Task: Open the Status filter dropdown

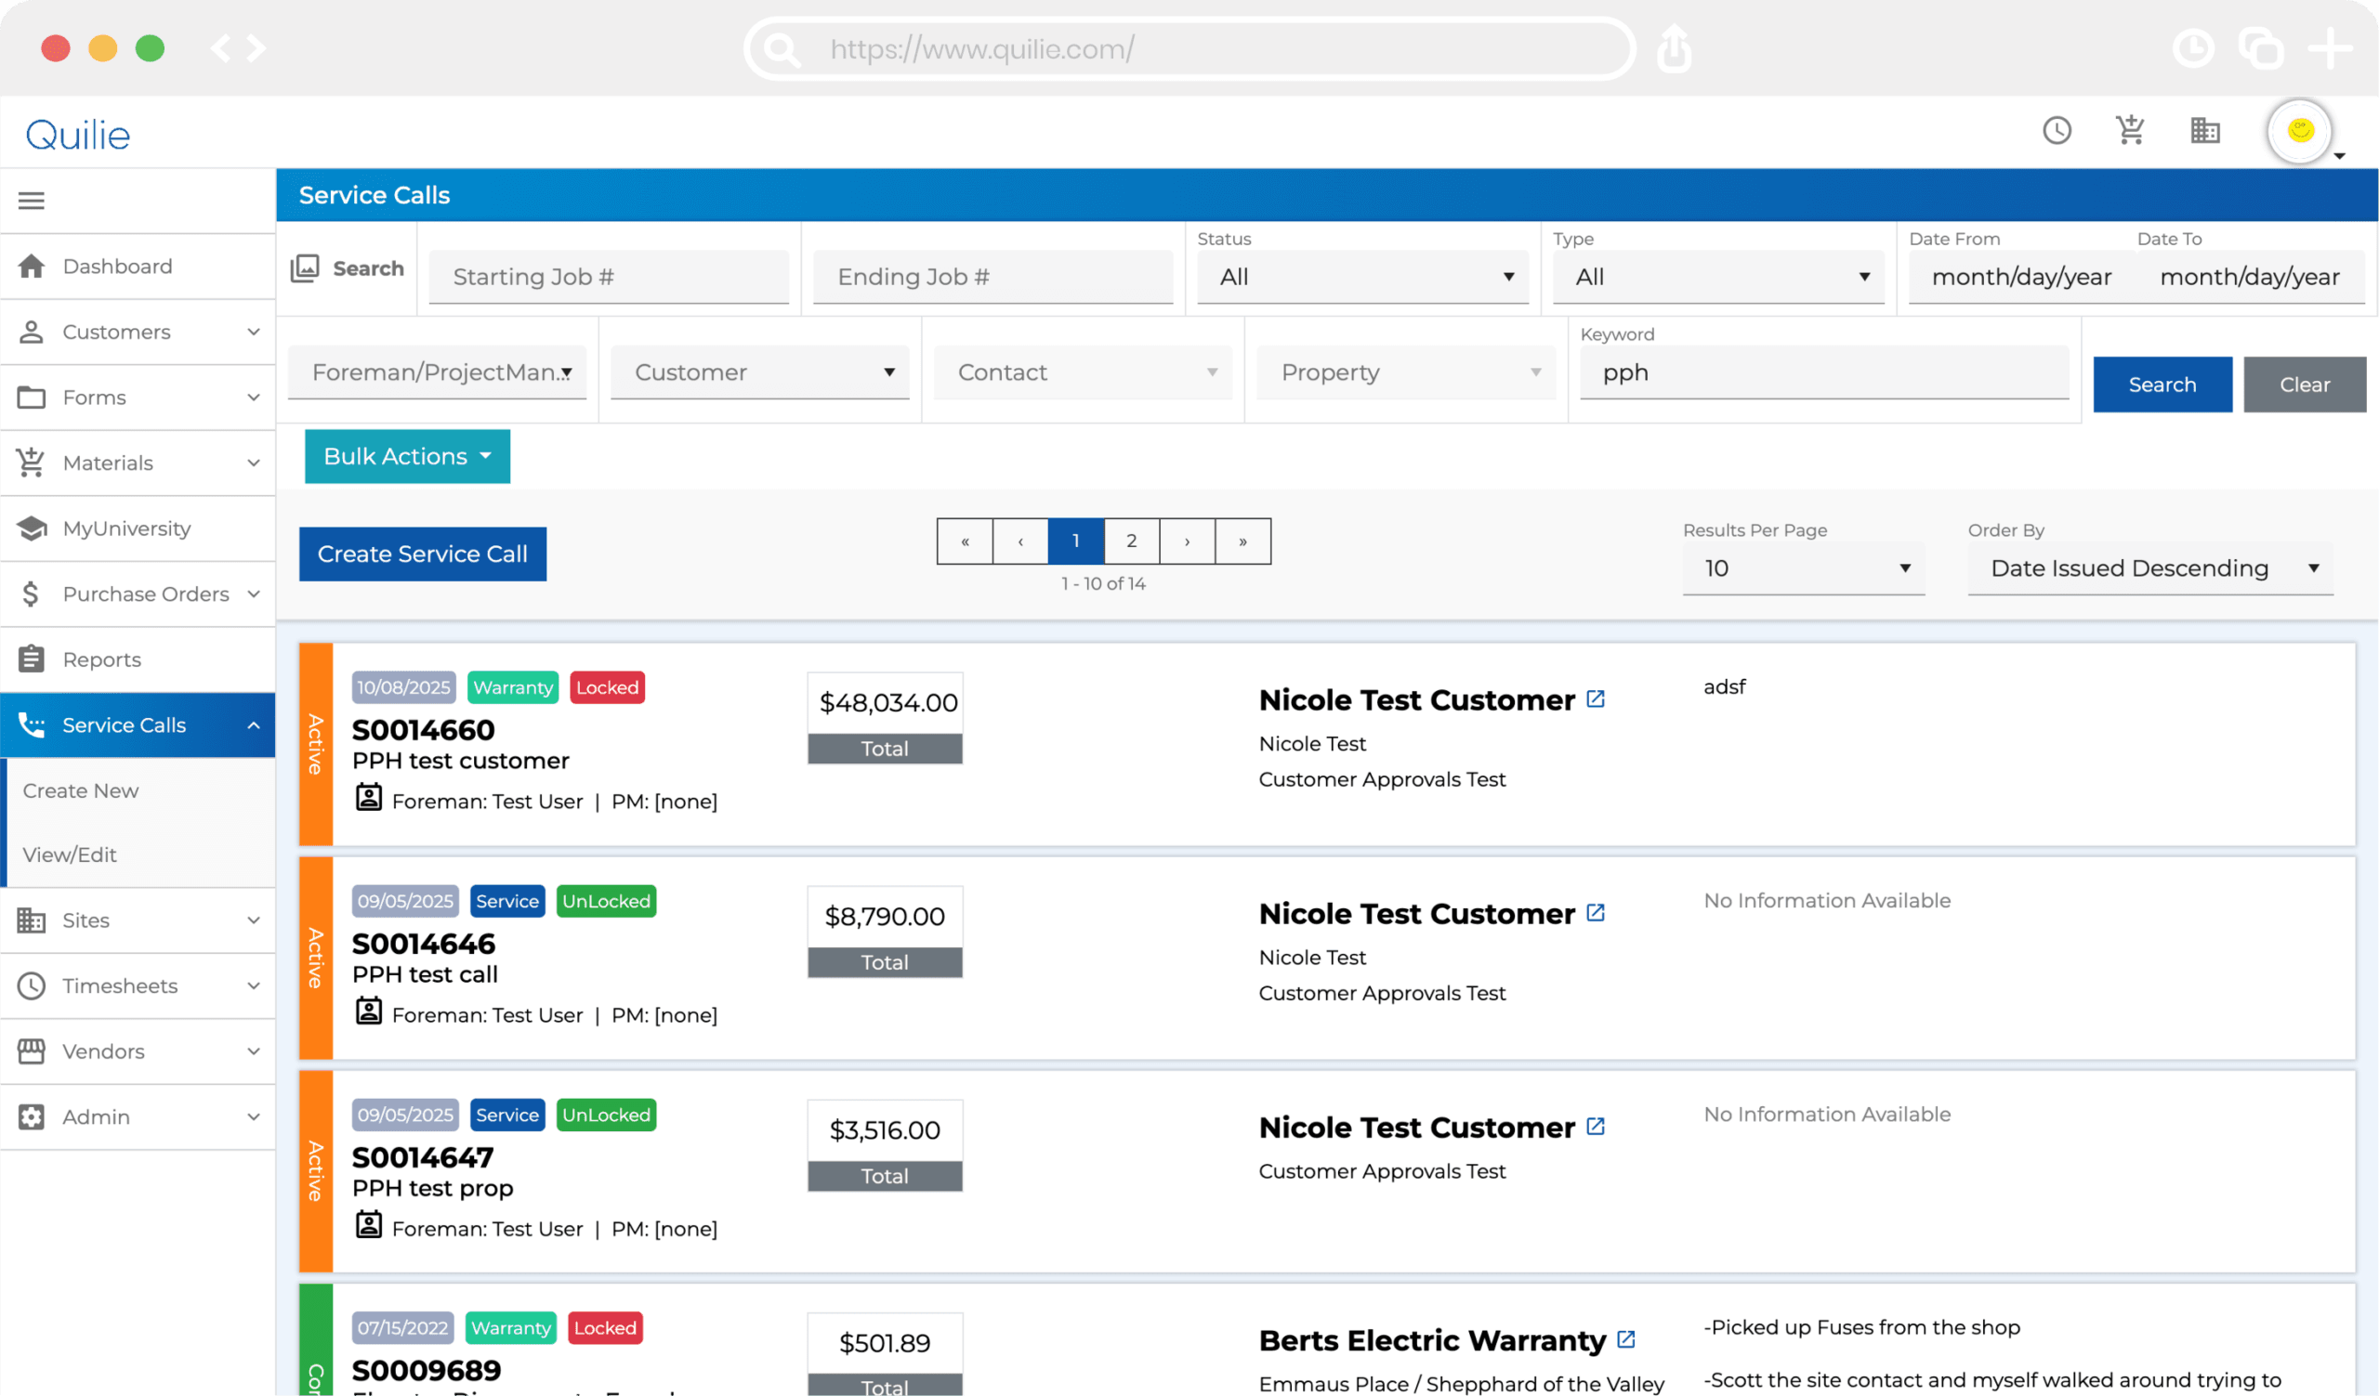Action: click(1362, 277)
